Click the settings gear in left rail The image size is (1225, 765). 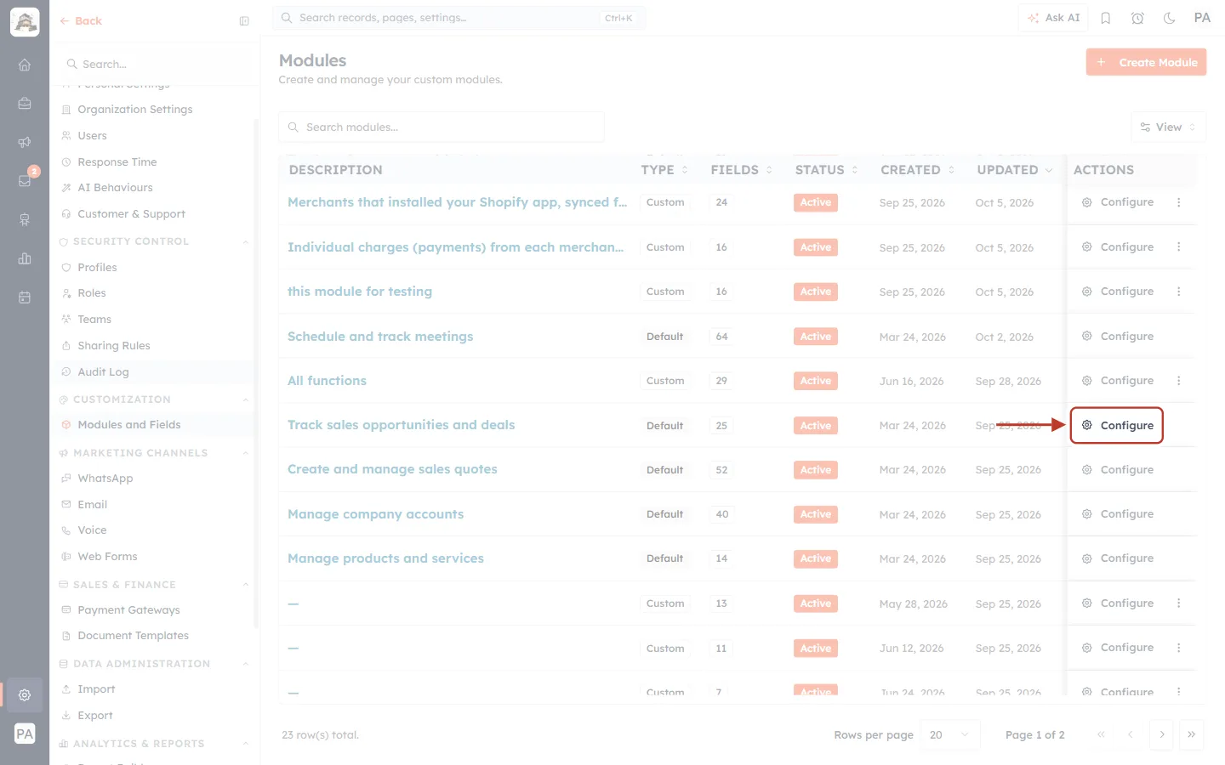tap(25, 694)
